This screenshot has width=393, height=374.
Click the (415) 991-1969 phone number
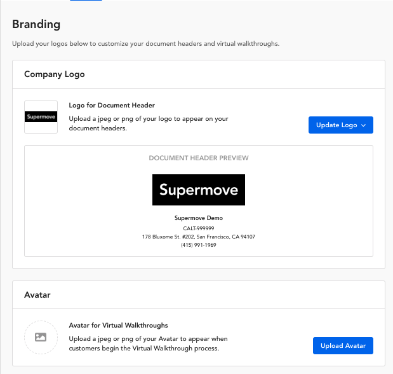pyautogui.click(x=199, y=245)
